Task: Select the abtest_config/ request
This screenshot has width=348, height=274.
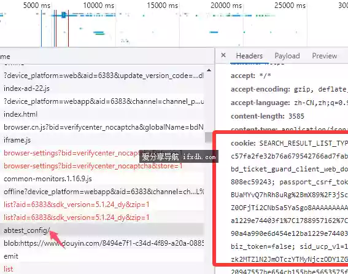Action: coord(102,230)
